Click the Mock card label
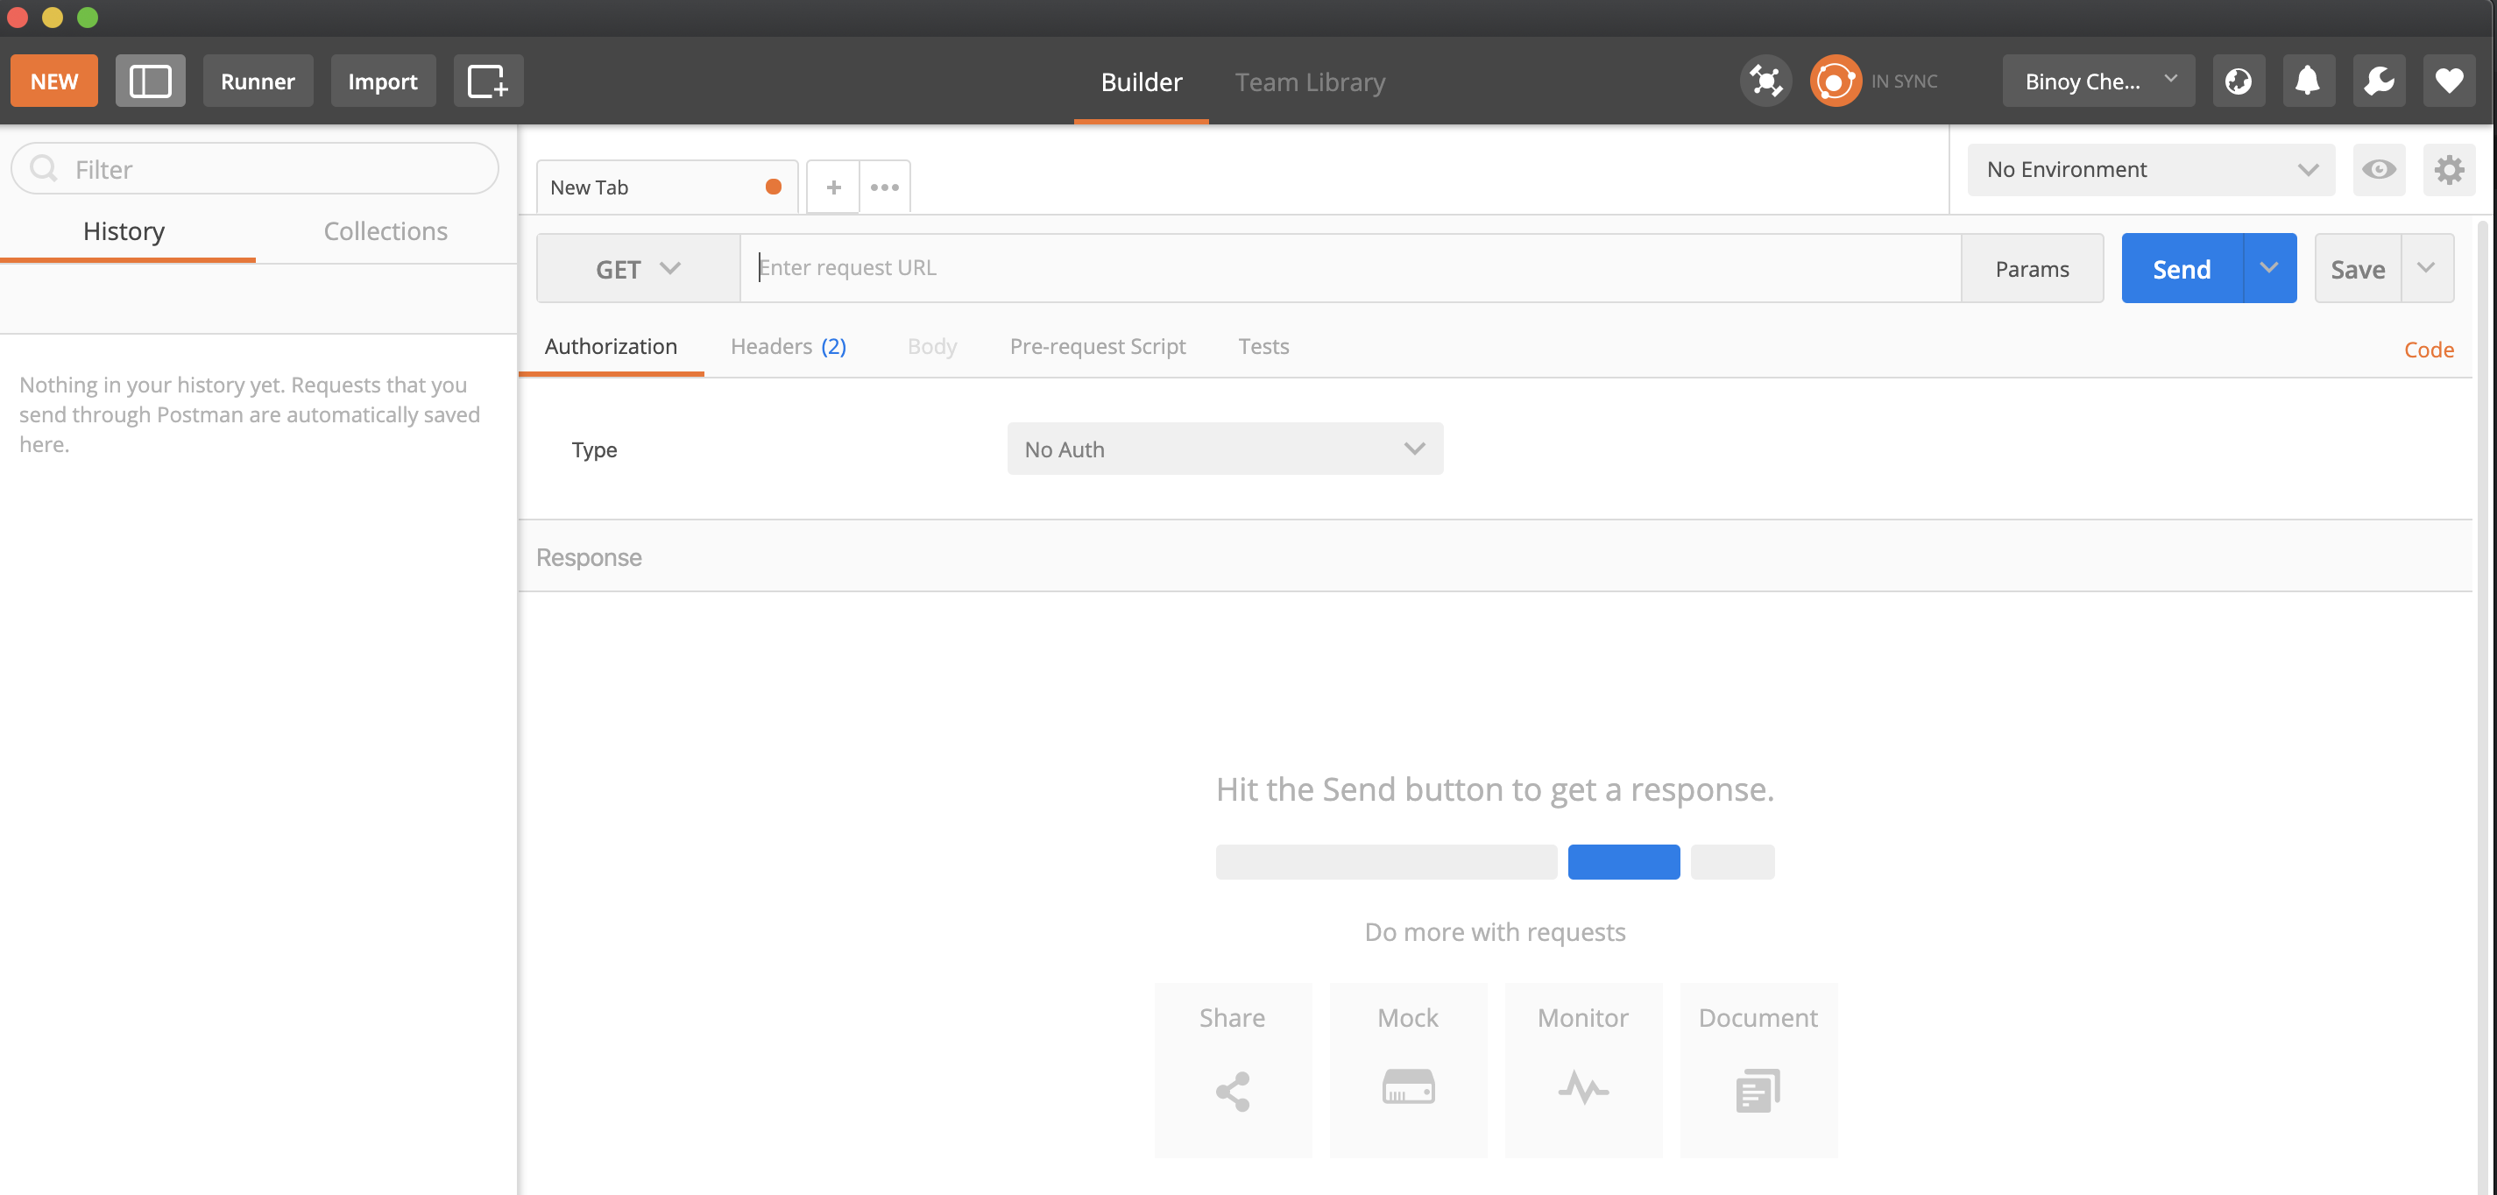The width and height of the screenshot is (2497, 1195). [1407, 1018]
